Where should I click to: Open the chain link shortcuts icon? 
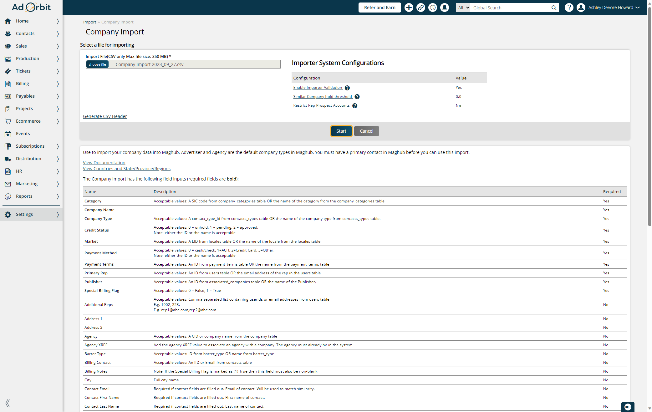click(x=421, y=8)
